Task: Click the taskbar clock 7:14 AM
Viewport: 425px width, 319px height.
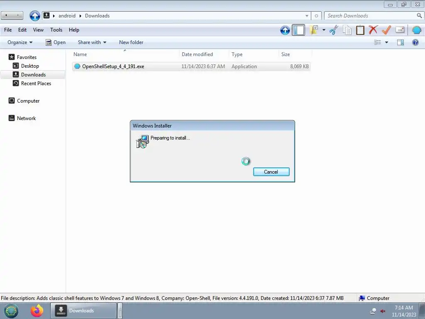Action: click(404, 308)
